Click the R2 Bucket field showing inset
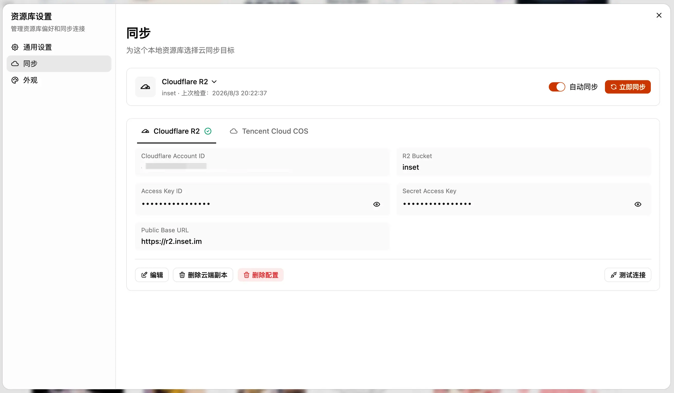Viewport: 674px width, 393px height. tap(524, 162)
